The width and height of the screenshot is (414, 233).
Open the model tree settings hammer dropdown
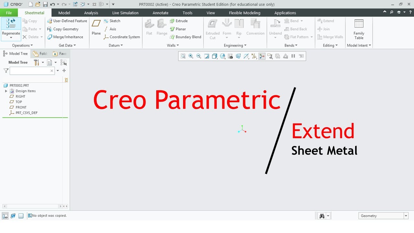(x=38, y=62)
